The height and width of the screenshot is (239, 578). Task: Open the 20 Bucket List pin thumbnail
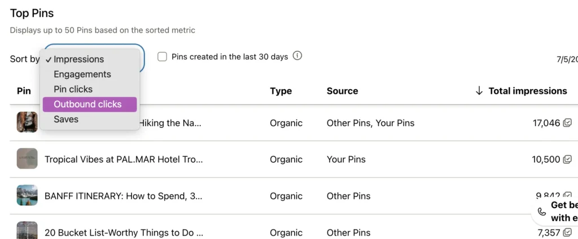tap(27, 231)
